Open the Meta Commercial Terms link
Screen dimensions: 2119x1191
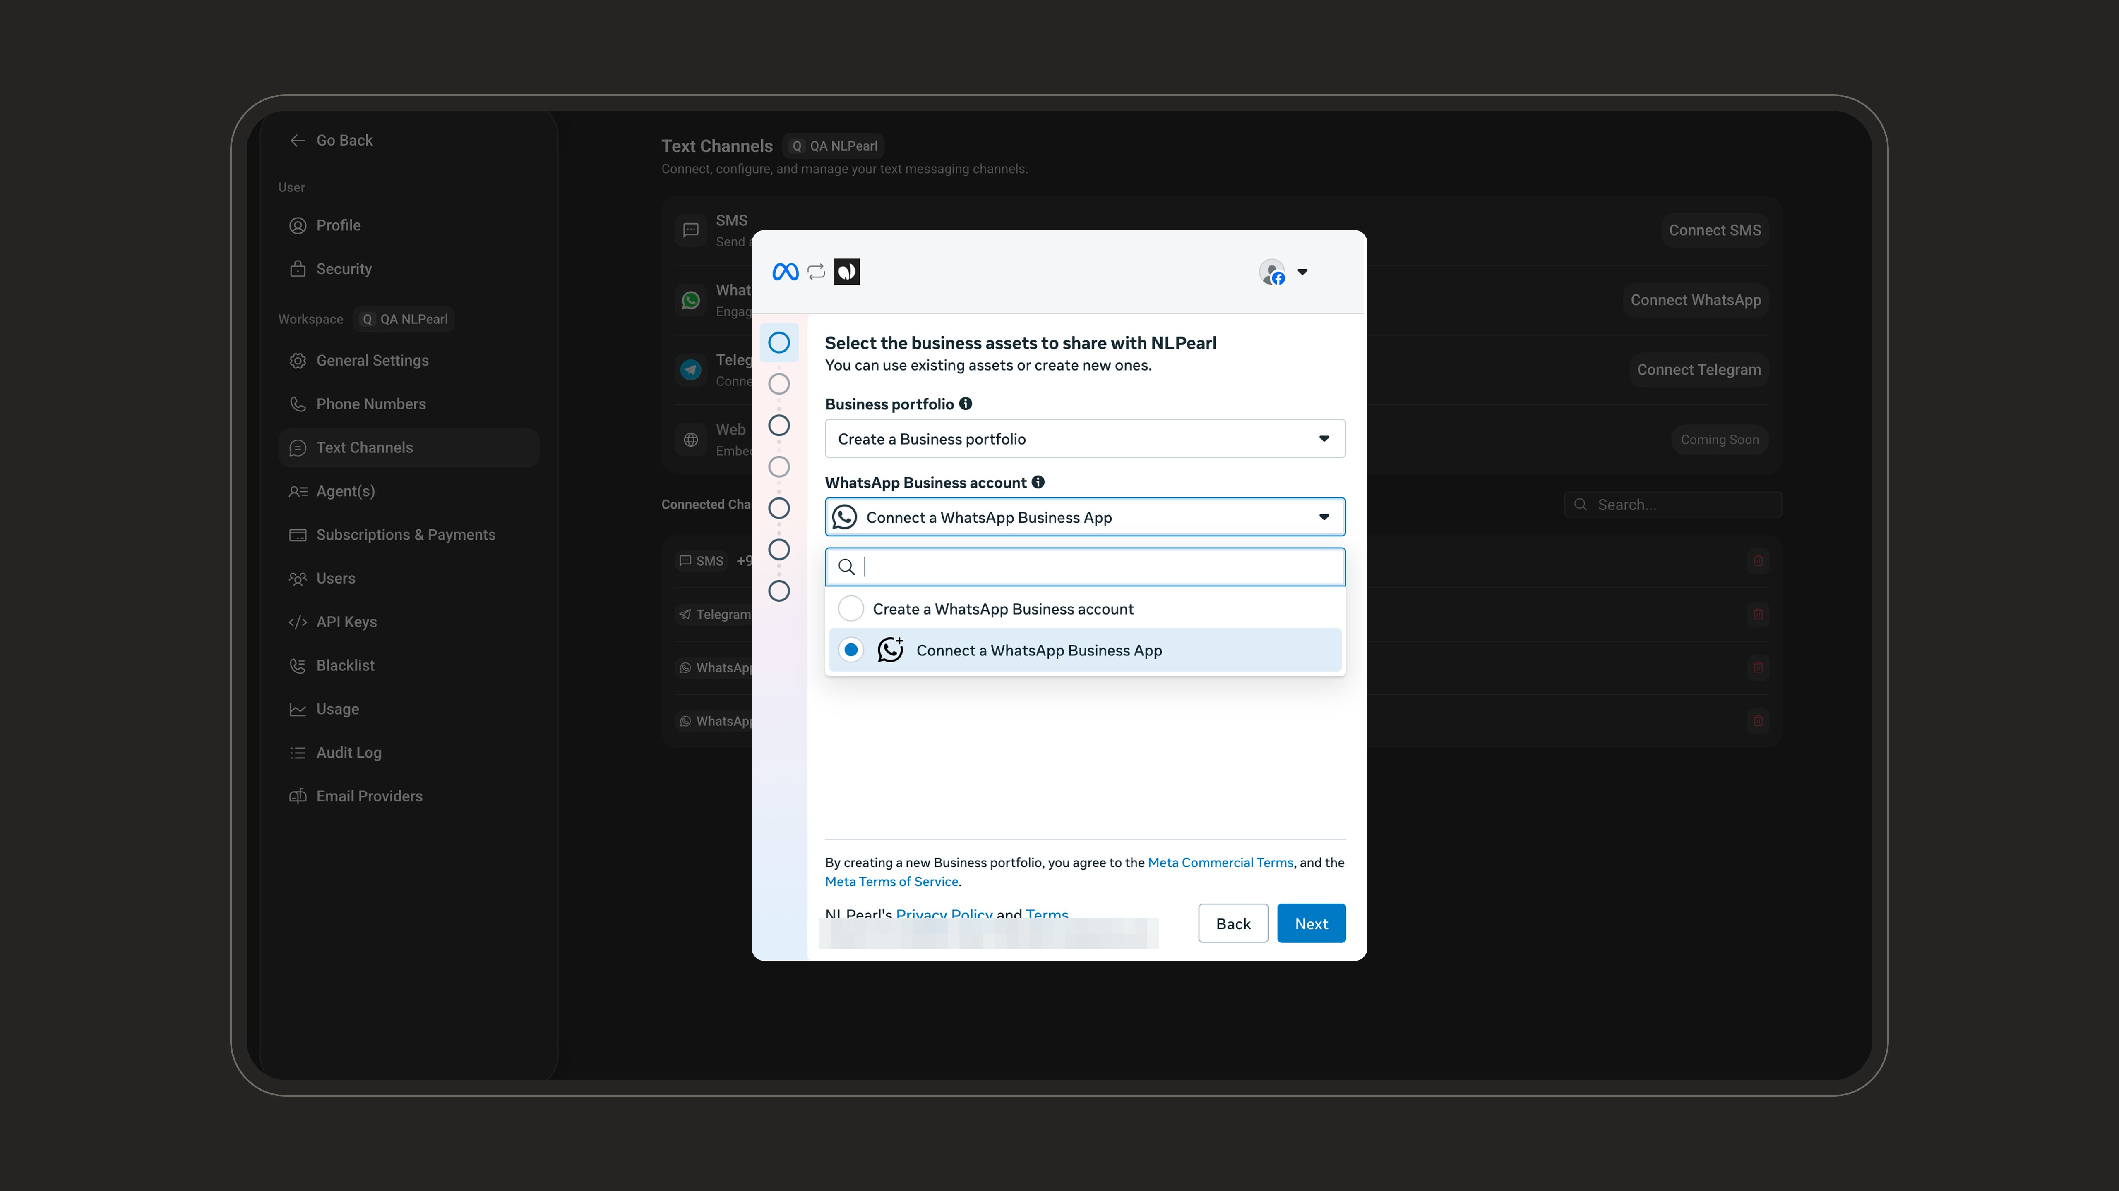[x=1221, y=862]
